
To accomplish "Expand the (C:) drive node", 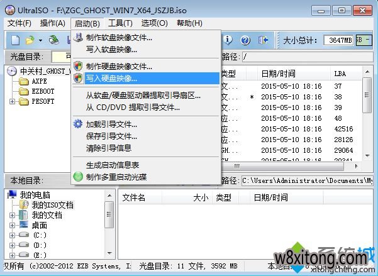I will 12,235.
